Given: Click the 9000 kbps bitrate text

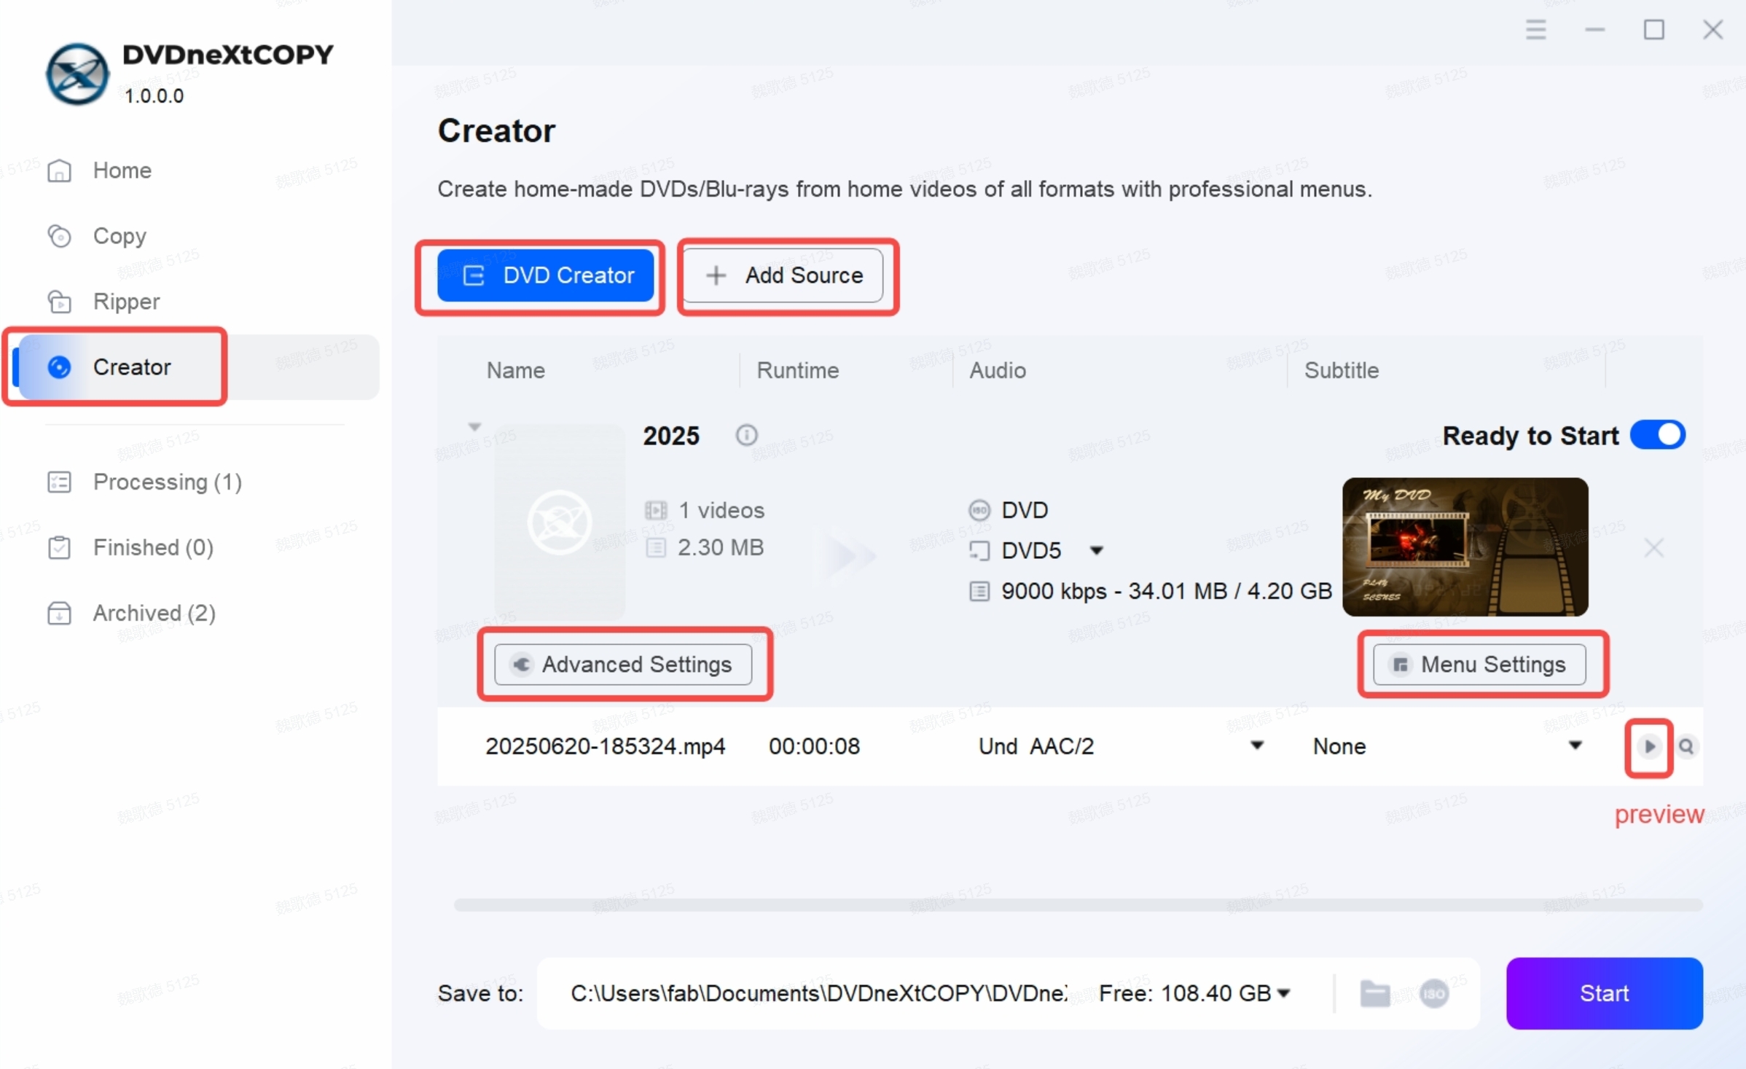Looking at the screenshot, I should pos(1166,591).
